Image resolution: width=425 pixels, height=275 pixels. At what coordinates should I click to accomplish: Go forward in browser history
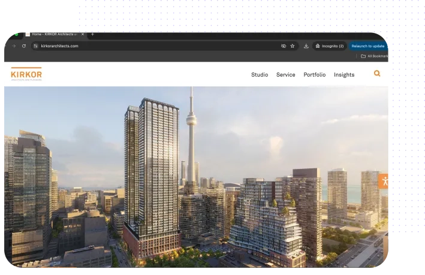[x=14, y=46]
